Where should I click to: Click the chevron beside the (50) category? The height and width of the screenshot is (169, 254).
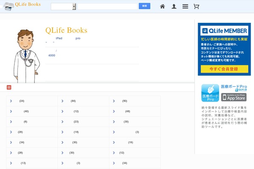click(114, 101)
